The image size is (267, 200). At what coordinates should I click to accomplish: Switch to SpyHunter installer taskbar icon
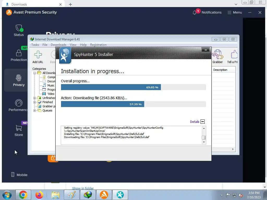pos(120,195)
